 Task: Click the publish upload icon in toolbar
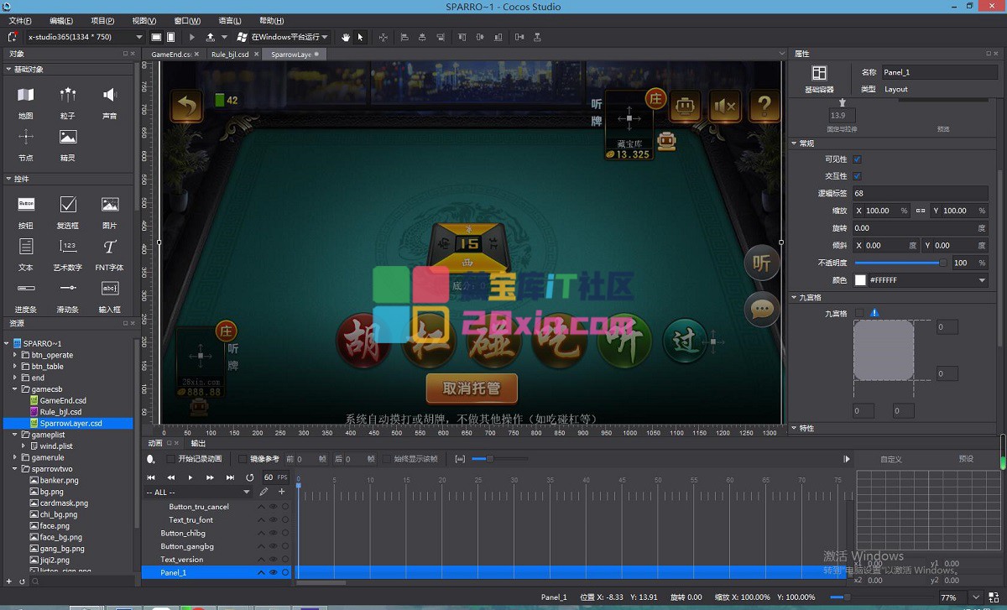(210, 37)
